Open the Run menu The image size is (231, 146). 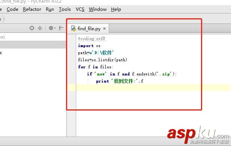(50, 9)
